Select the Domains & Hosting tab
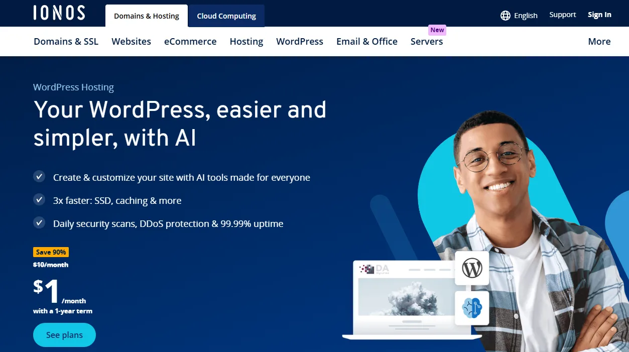Image resolution: width=629 pixels, height=352 pixels. (147, 16)
